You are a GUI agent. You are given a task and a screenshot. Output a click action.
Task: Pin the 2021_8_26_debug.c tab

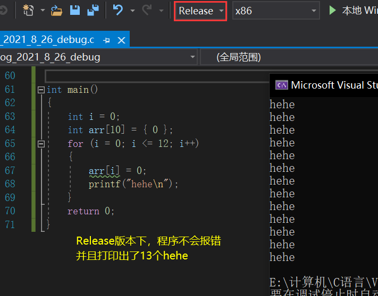pos(106,40)
